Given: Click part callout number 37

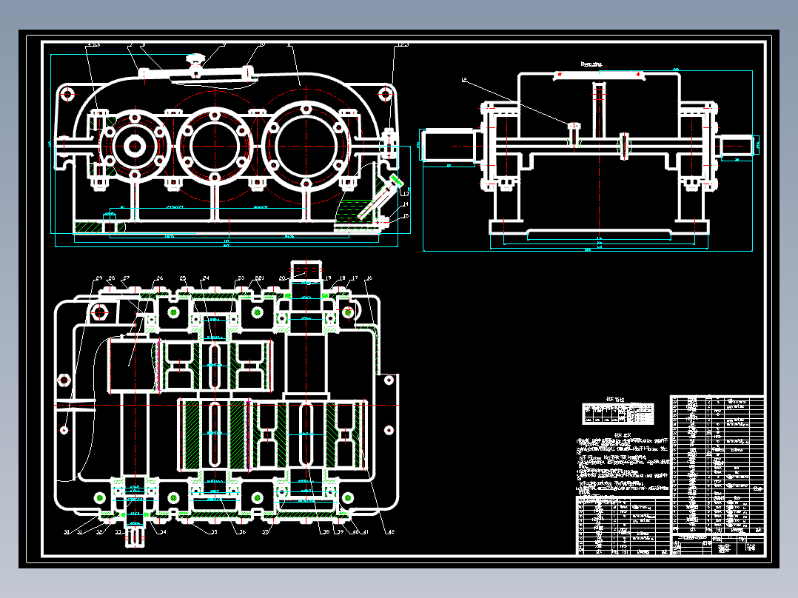Looking at the screenshot, I should [x=265, y=532].
